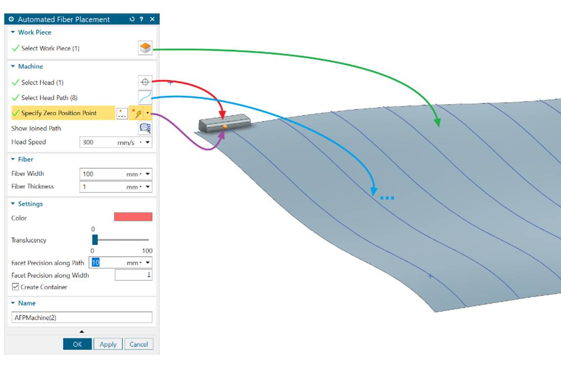The height and width of the screenshot is (374, 561).
Task: Collapse the Machine section
Action: coord(13,66)
